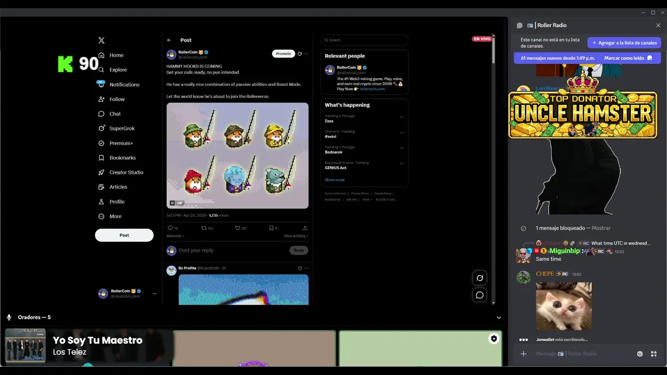
Task: Expand the More menu in sidebar
Action: point(110,216)
